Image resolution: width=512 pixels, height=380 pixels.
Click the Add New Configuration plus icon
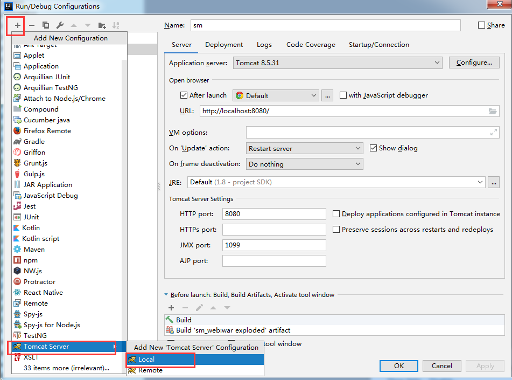click(18, 25)
